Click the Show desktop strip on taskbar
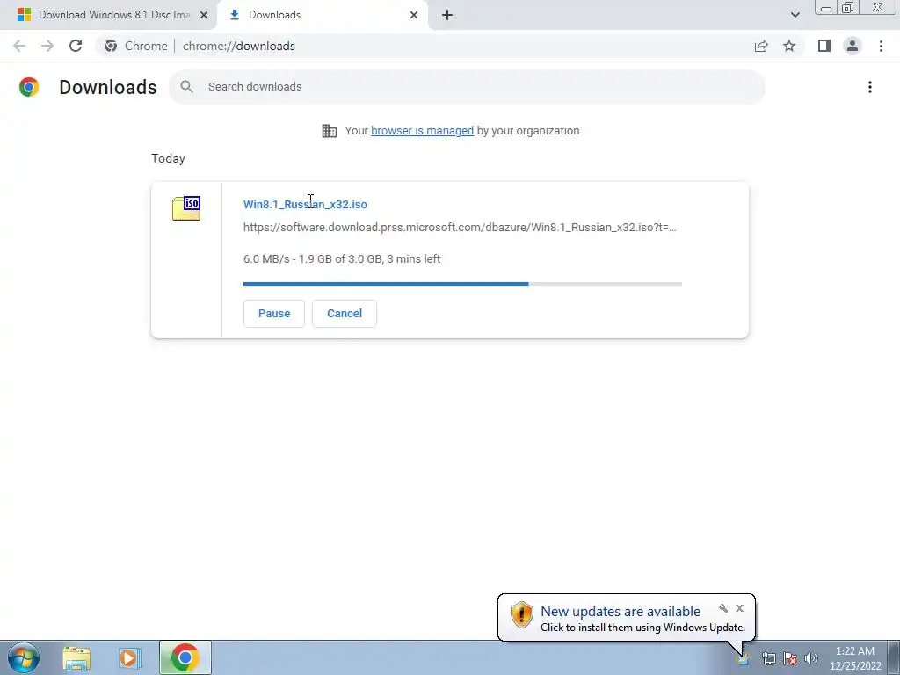This screenshot has width=900, height=675. 894,657
